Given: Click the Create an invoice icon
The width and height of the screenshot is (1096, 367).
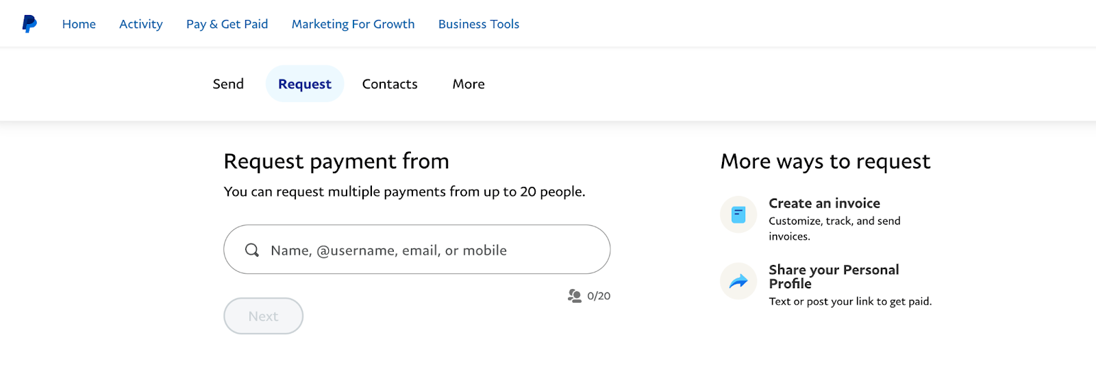Looking at the screenshot, I should [738, 215].
